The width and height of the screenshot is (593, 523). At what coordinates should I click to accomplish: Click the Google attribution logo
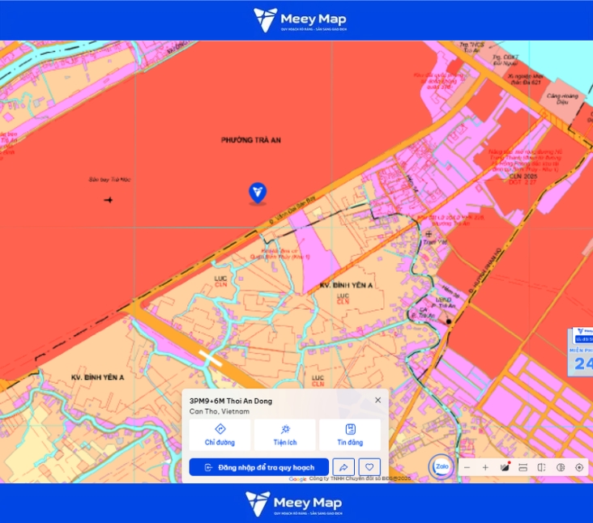[x=297, y=478]
